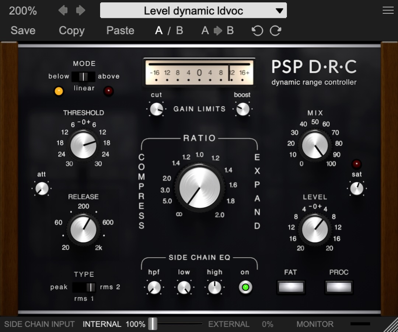Click the redo arrow icon

pyautogui.click(x=275, y=31)
